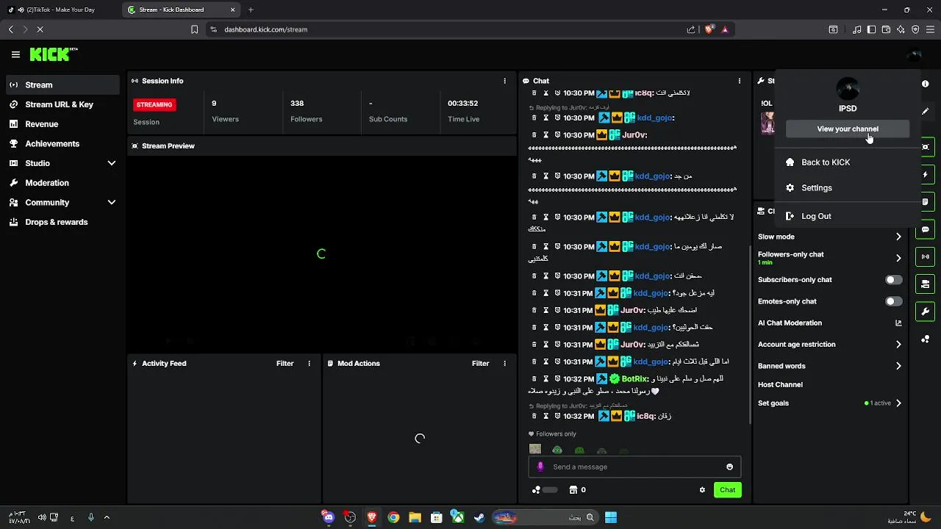Open Steam from the taskbar
Viewport: 941px width, 529px height.
click(479, 517)
